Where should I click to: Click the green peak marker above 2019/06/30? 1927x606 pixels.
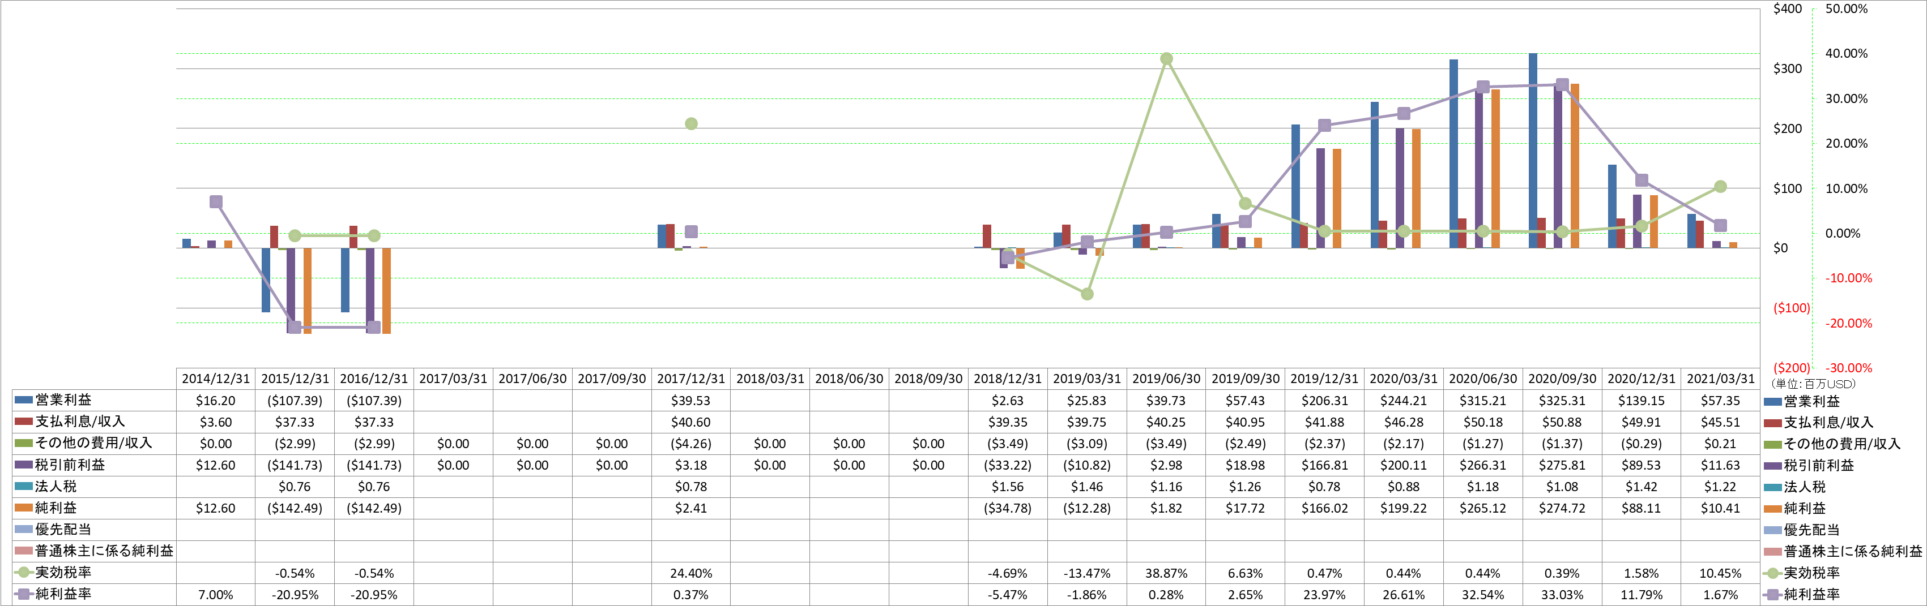1166,59
